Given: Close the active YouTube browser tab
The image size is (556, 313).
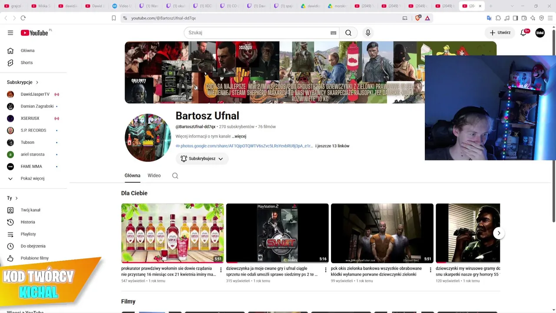Looking at the screenshot, I should (x=480, y=6).
